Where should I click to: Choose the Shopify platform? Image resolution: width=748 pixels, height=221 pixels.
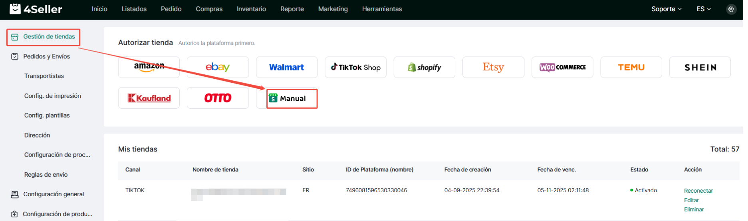click(x=424, y=67)
